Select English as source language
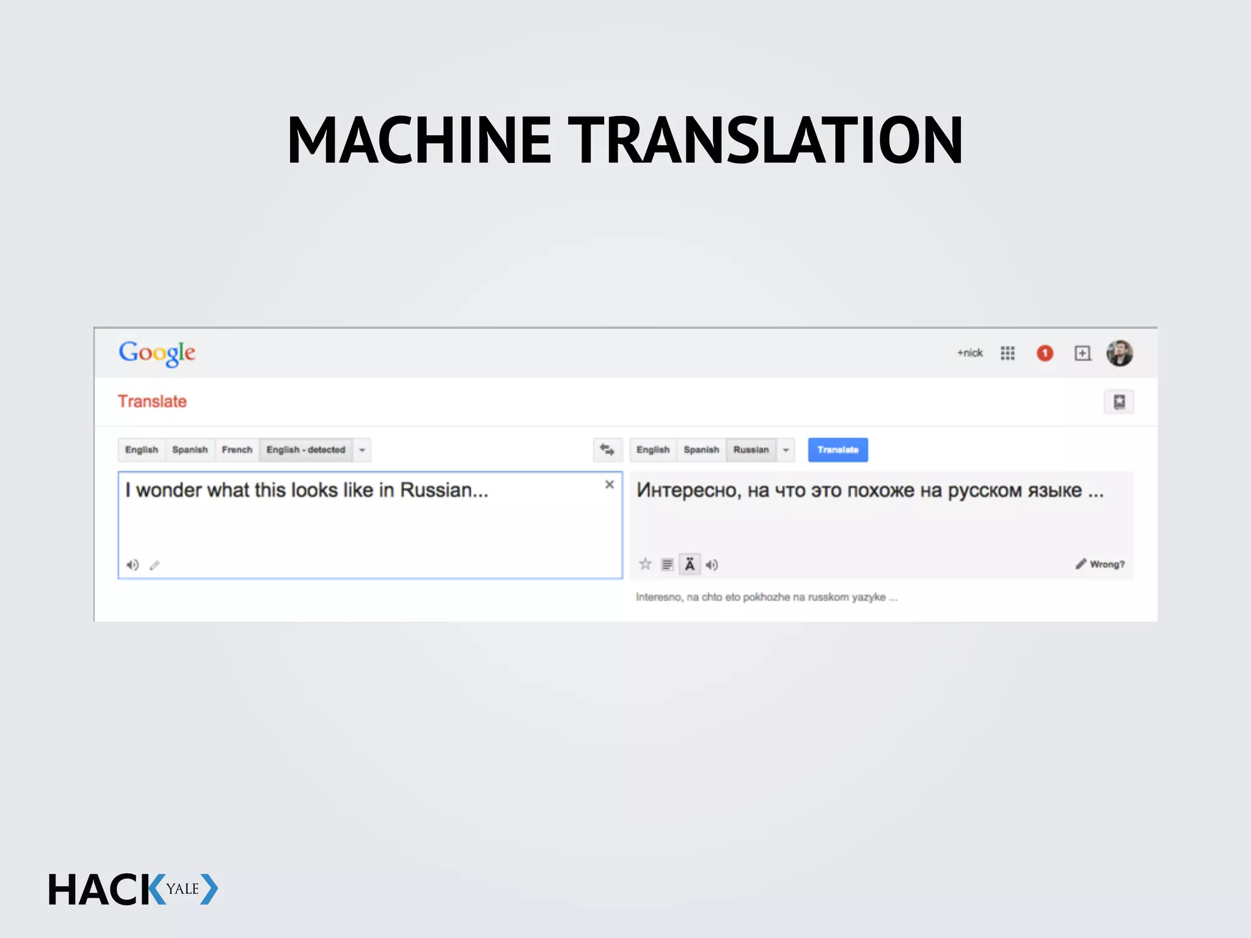The height and width of the screenshot is (938, 1251). click(142, 450)
